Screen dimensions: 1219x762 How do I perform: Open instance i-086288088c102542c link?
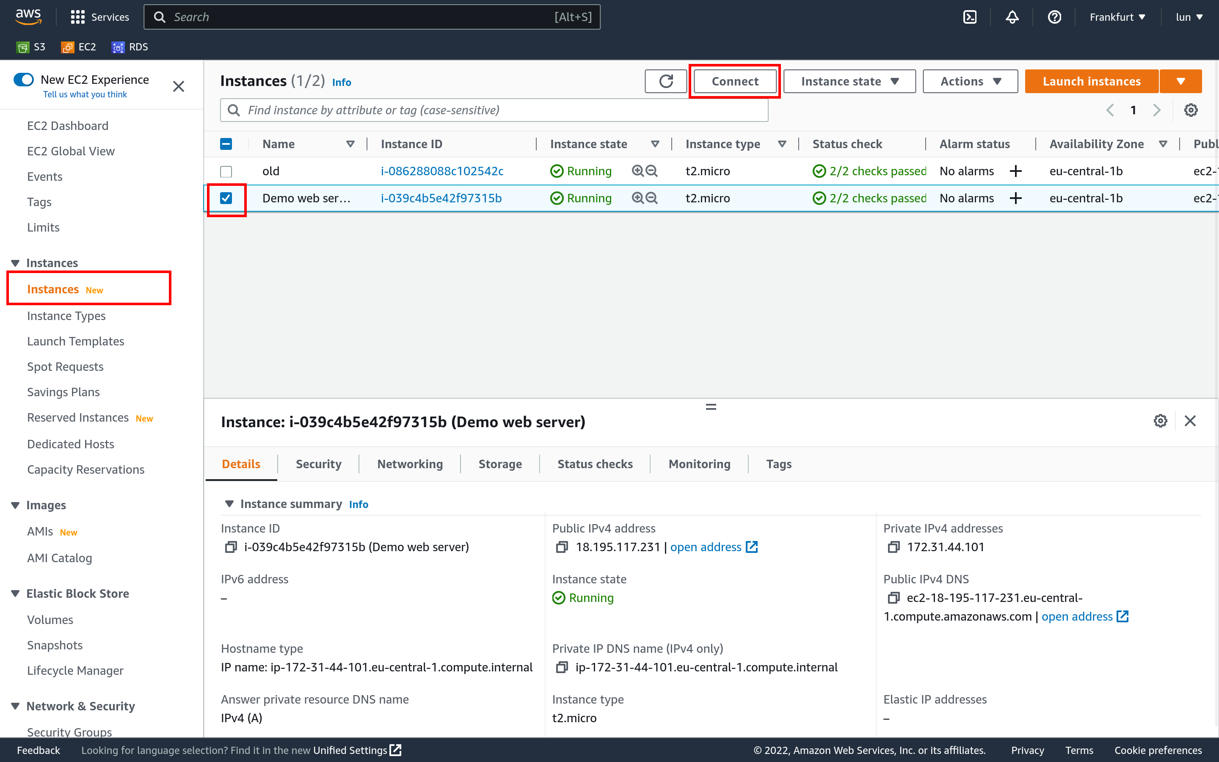coord(442,171)
